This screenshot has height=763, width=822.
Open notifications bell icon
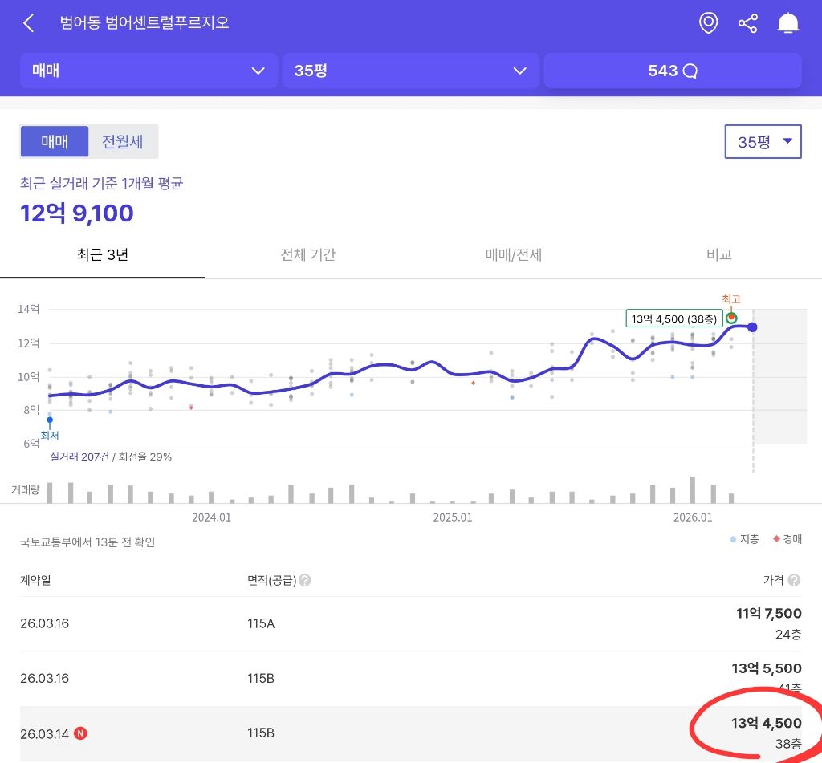[x=788, y=23]
